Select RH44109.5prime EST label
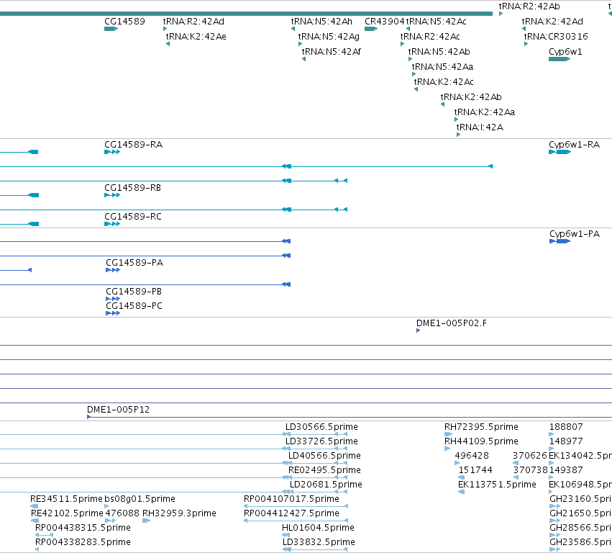Image resolution: width=612 pixels, height=553 pixels. (x=481, y=441)
